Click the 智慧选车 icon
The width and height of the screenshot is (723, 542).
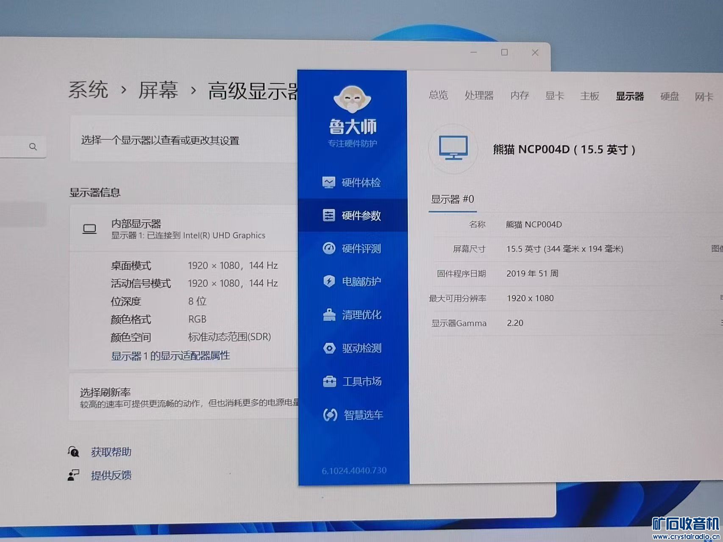(330, 414)
